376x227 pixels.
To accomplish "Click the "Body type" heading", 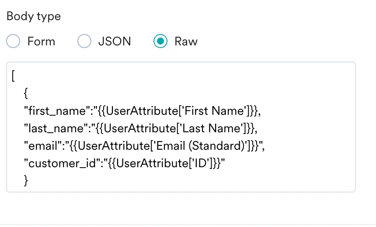I will pyautogui.click(x=34, y=16).
